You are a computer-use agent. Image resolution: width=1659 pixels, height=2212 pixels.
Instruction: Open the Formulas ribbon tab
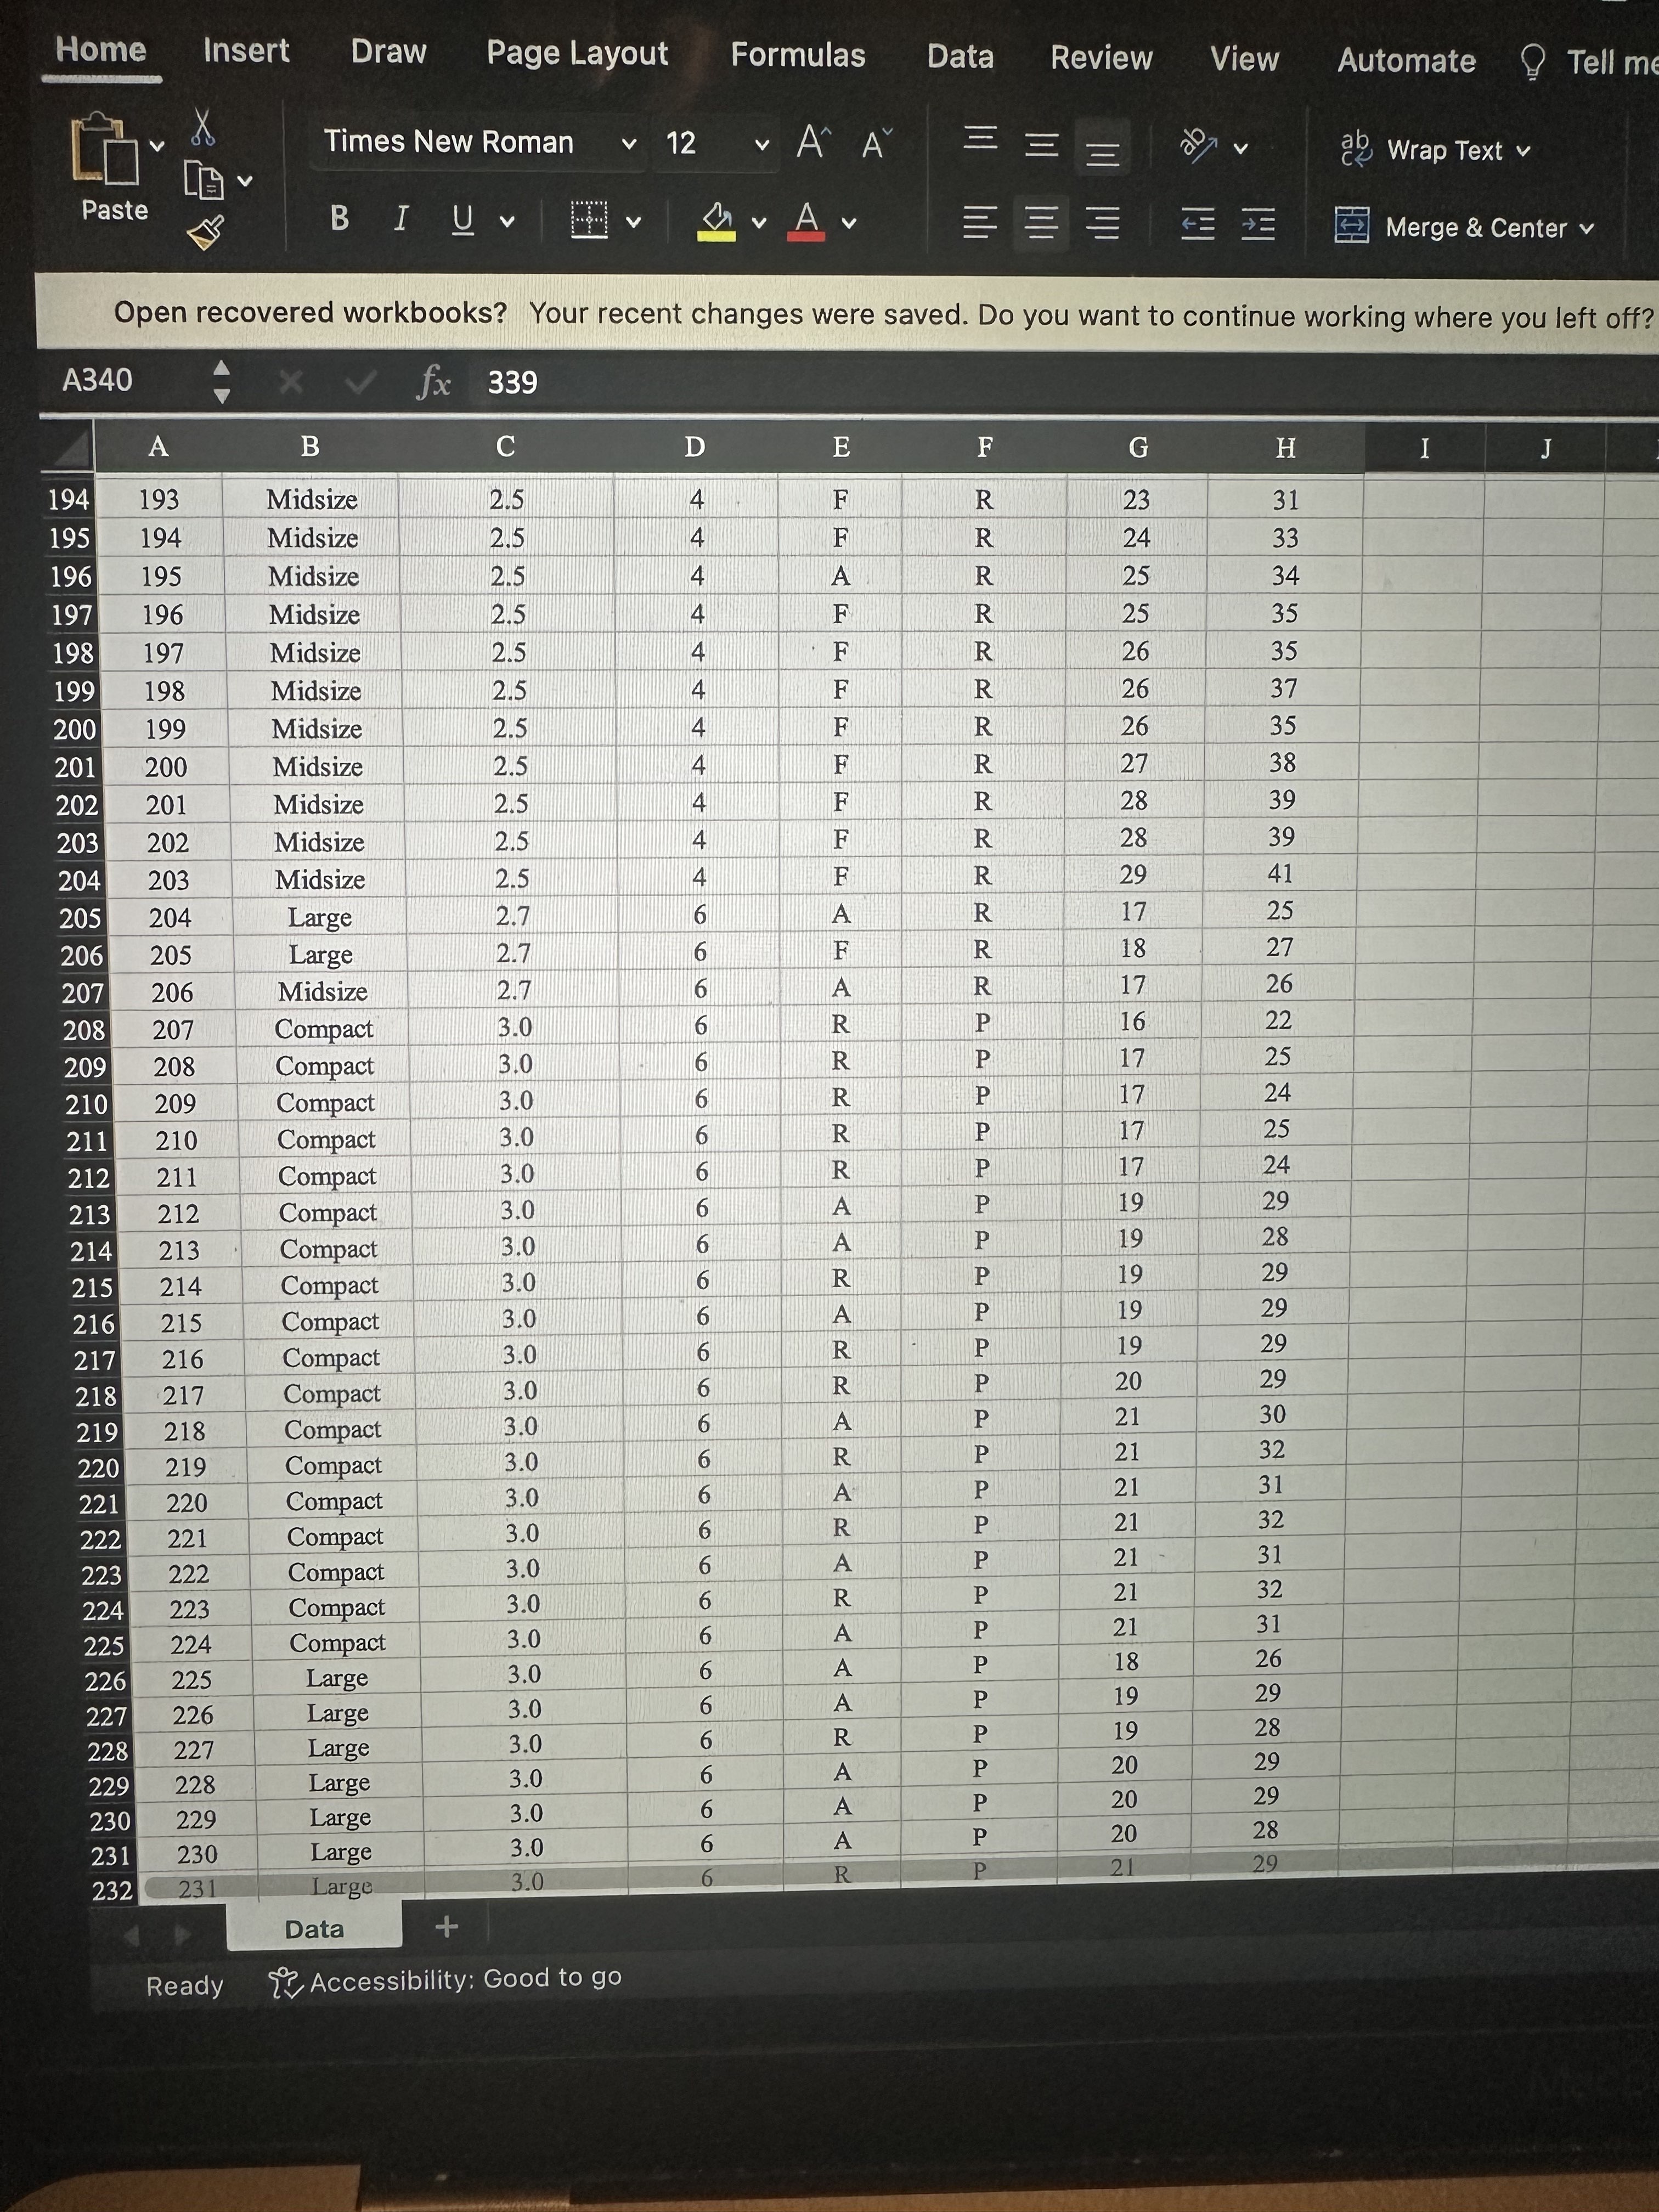pyautogui.click(x=797, y=55)
